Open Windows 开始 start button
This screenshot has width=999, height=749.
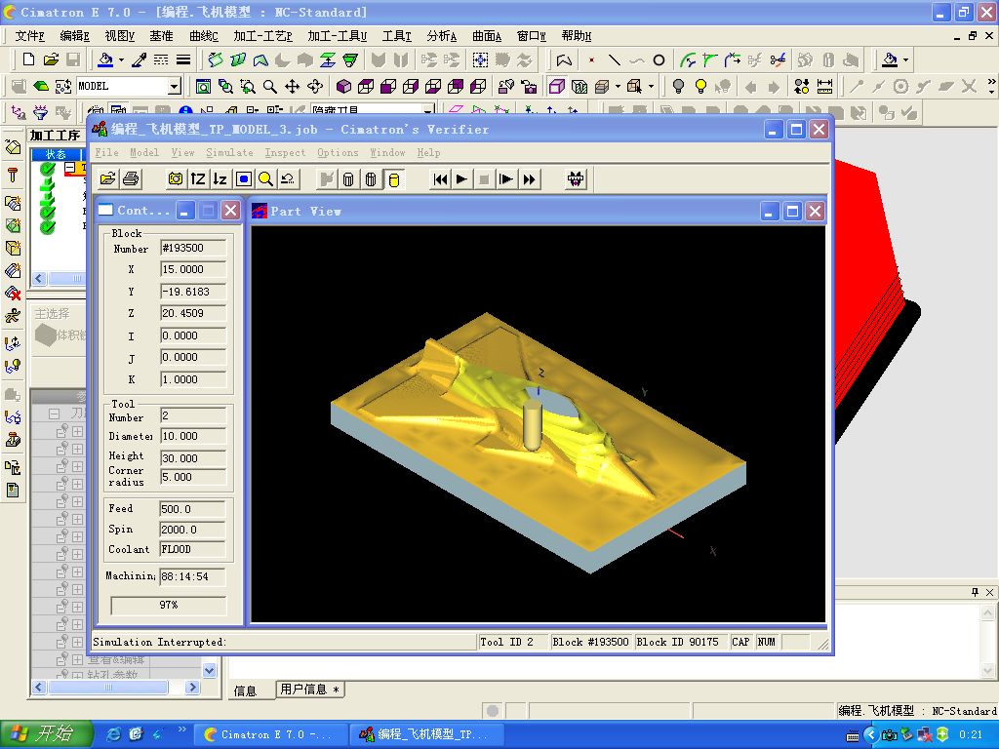[x=45, y=734]
